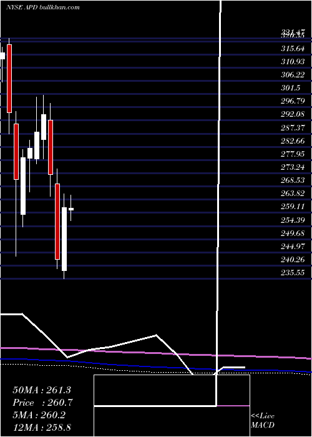The height and width of the screenshot is (437, 312).
Task: Click the tallest red candlestick near 315
Action: click(9, 79)
